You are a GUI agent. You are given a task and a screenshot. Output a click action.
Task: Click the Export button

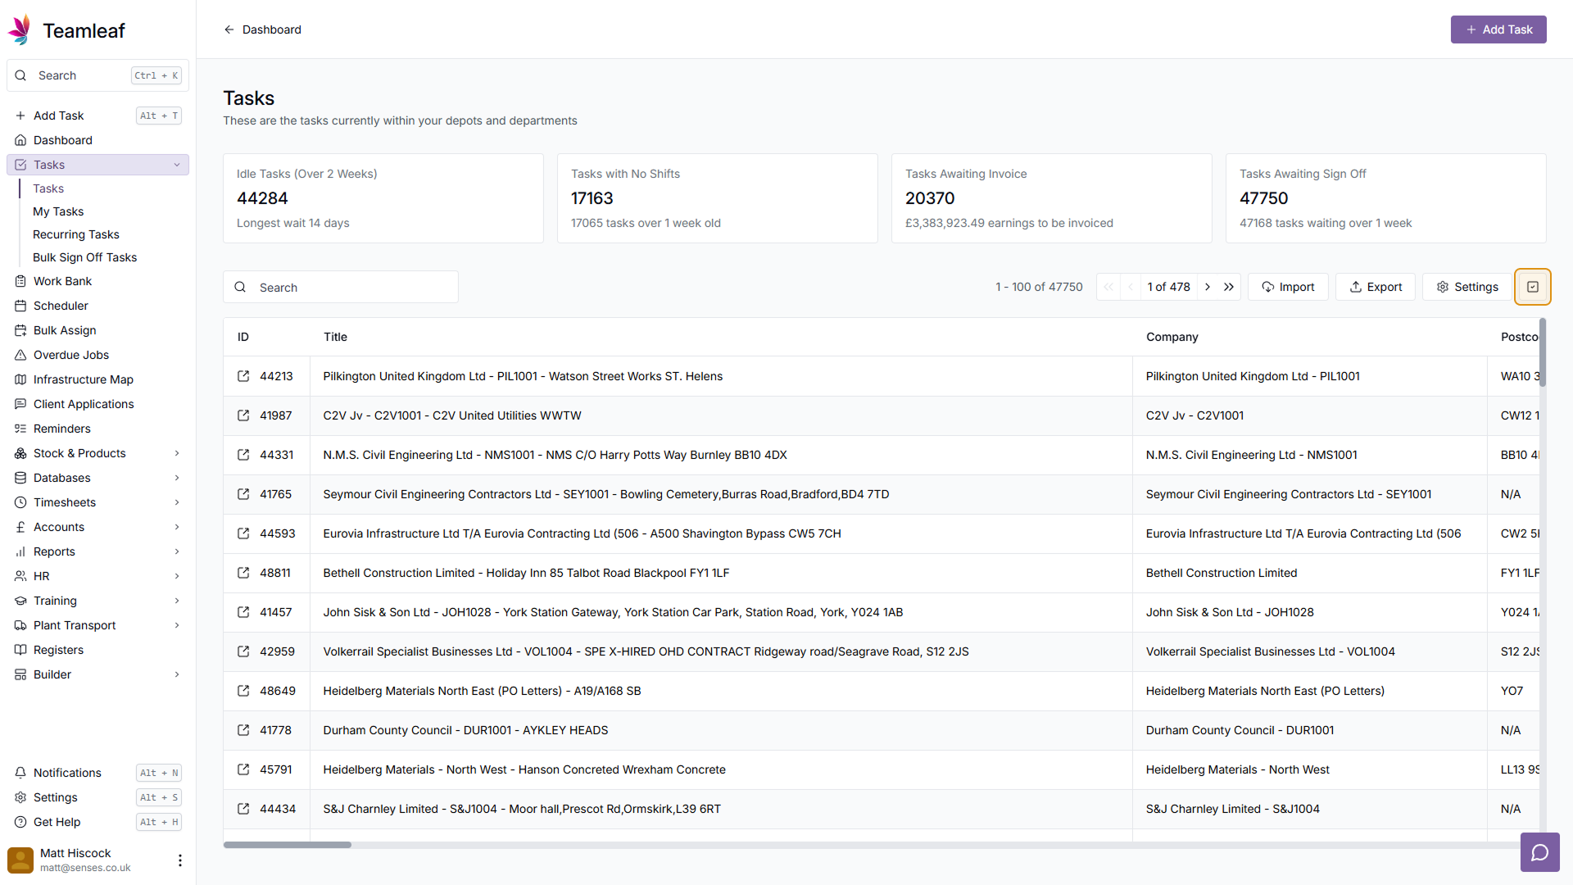tap(1376, 287)
